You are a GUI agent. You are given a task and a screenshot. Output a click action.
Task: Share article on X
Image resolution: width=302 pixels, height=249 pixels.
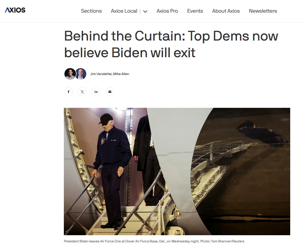click(82, 92)
